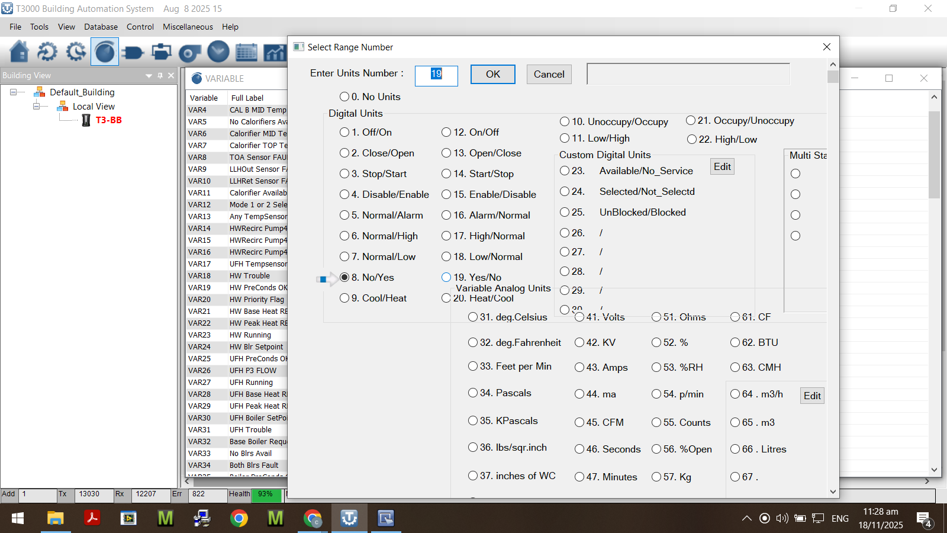Click Edit beside Custom Digital Units

(722, 167)
